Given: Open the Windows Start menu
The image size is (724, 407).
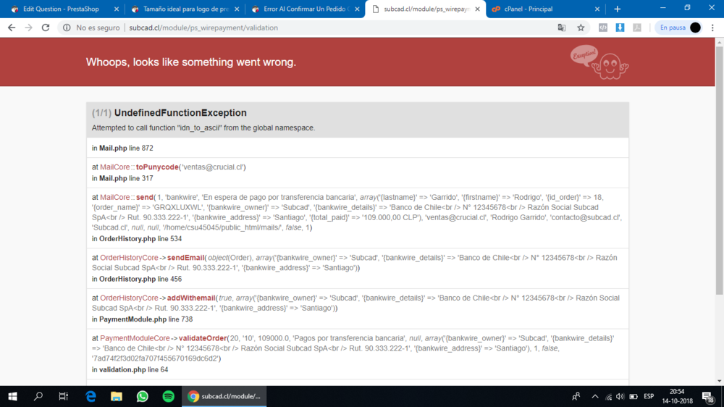Looking at the screenshot, I should [12, 396].
